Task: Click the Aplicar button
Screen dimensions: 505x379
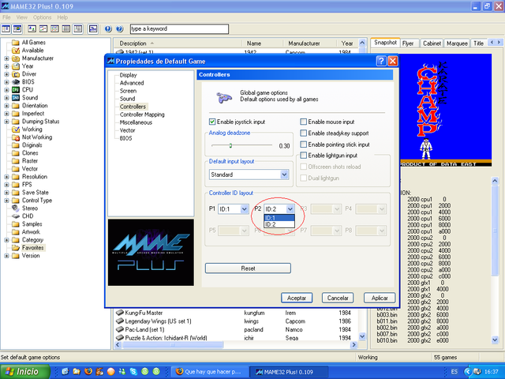Action: [x=380, y=298]
